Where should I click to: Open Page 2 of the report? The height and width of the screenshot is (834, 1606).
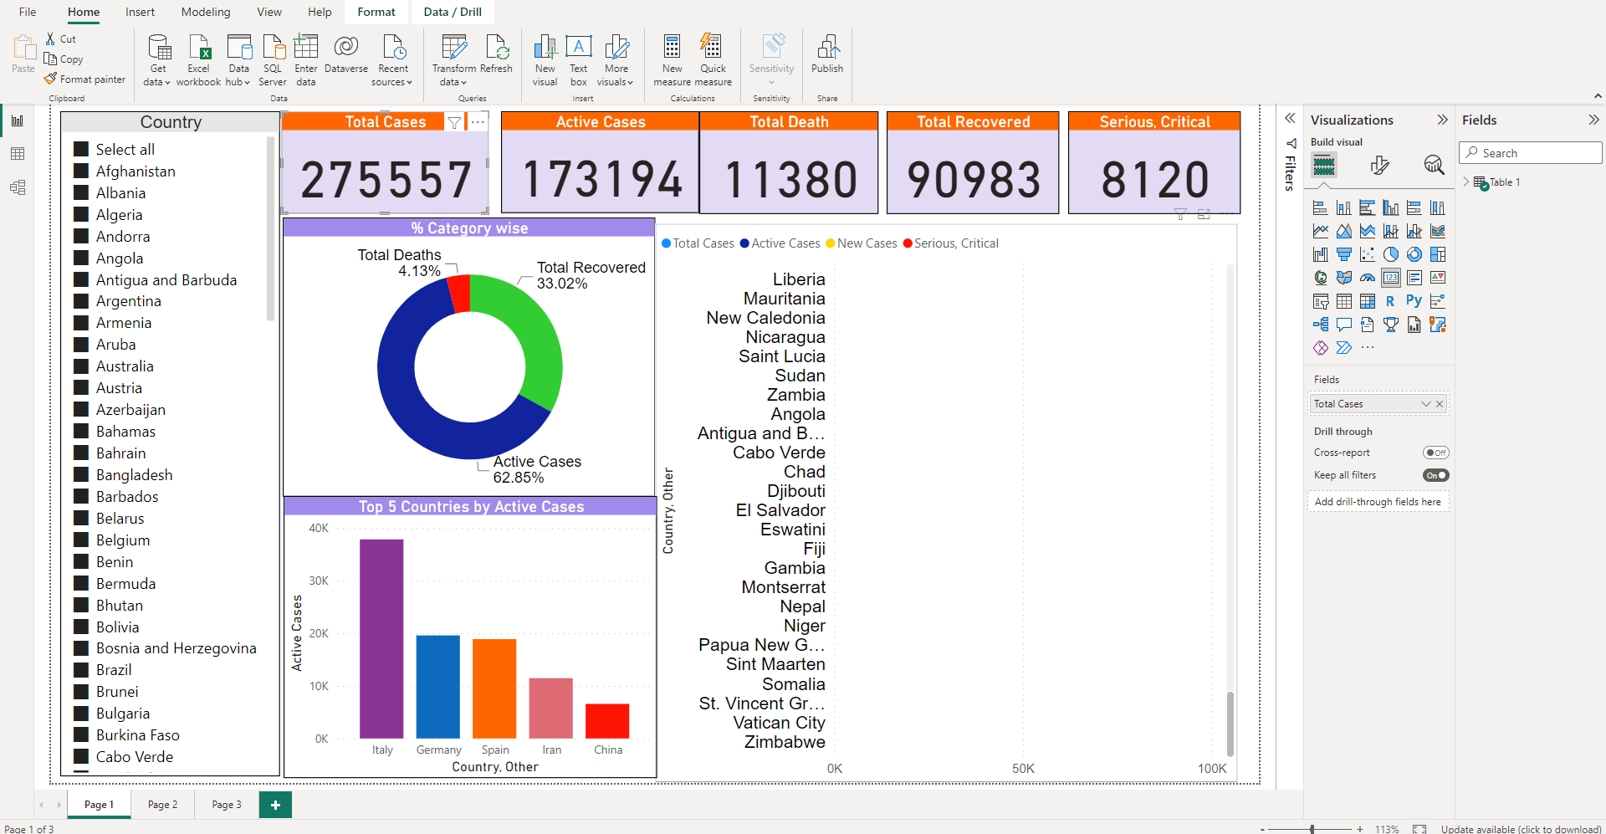161,804
